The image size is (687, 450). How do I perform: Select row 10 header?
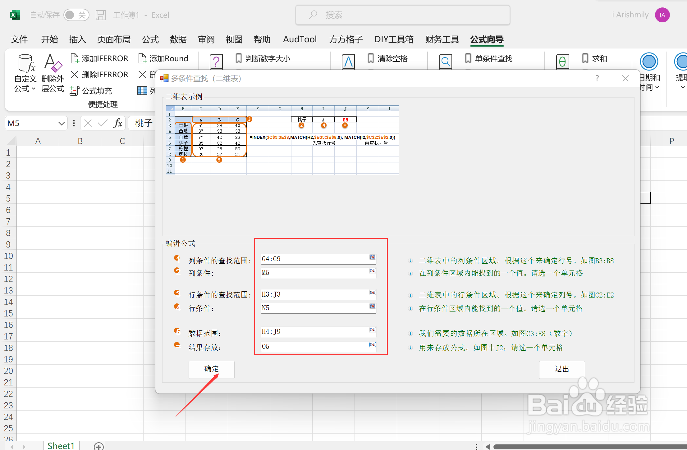click(x=8, y=256)
